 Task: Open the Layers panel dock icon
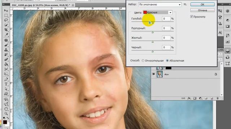pos(228,51)
